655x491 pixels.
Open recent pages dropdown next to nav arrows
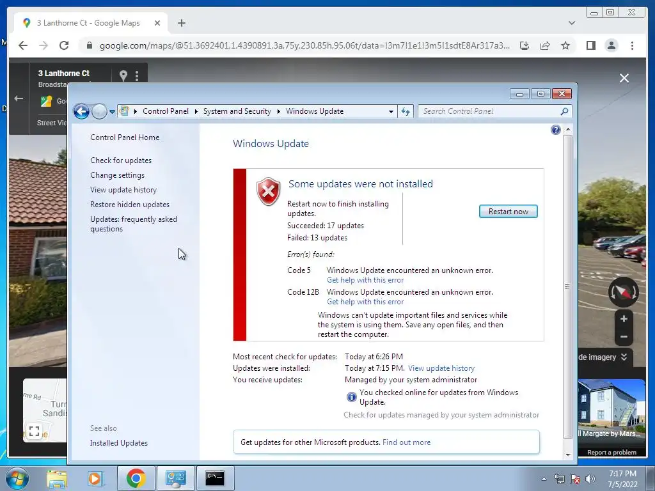tap(112, 111)
